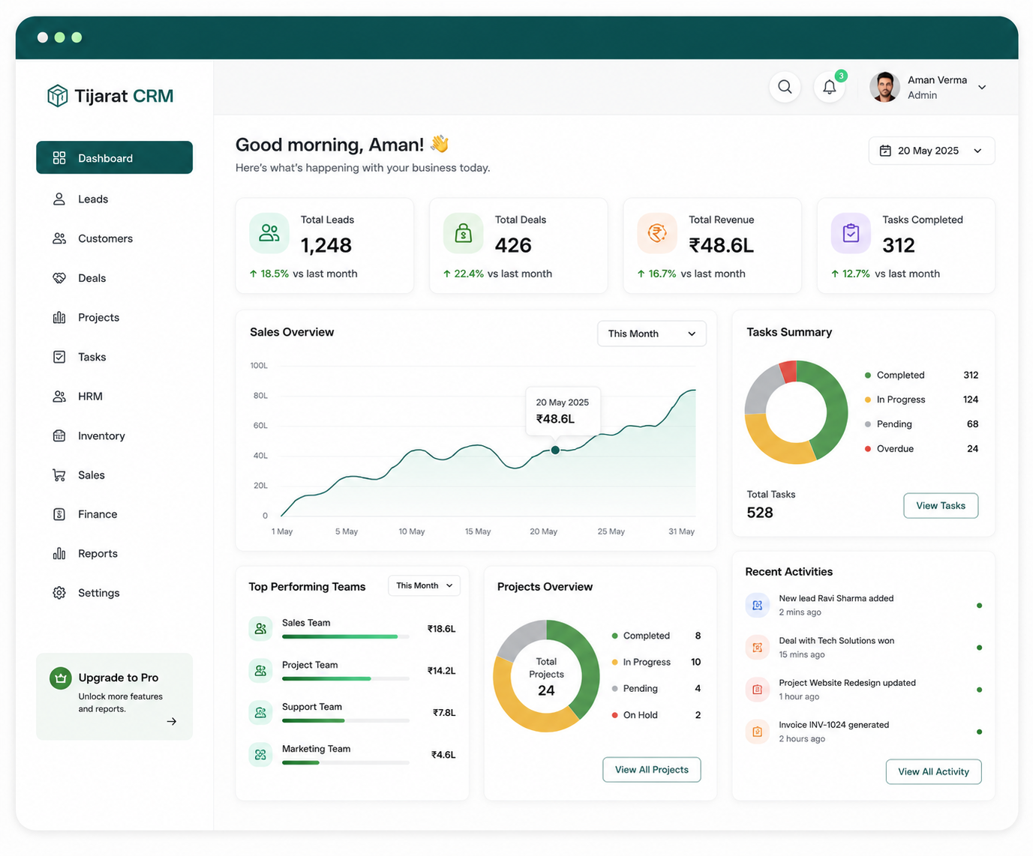Click View All Projects button

[652, 770]
